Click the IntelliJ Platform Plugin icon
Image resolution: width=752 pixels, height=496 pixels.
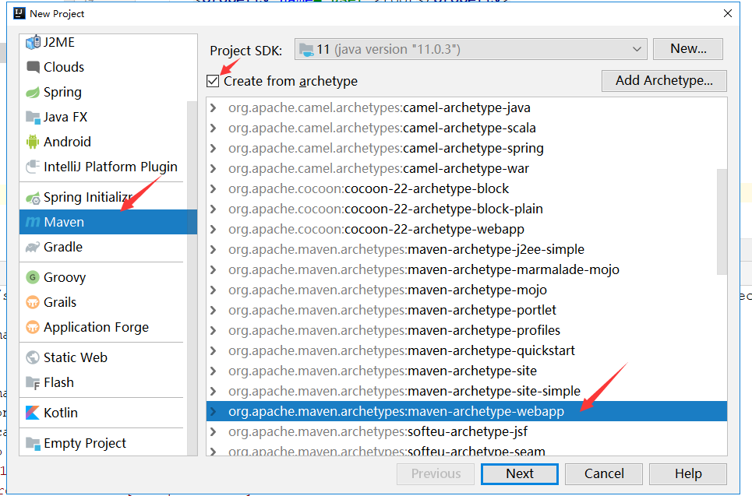33,167
